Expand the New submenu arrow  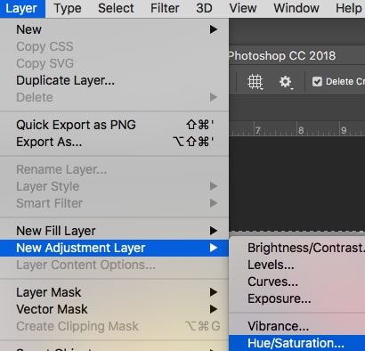tap(214, 29)
